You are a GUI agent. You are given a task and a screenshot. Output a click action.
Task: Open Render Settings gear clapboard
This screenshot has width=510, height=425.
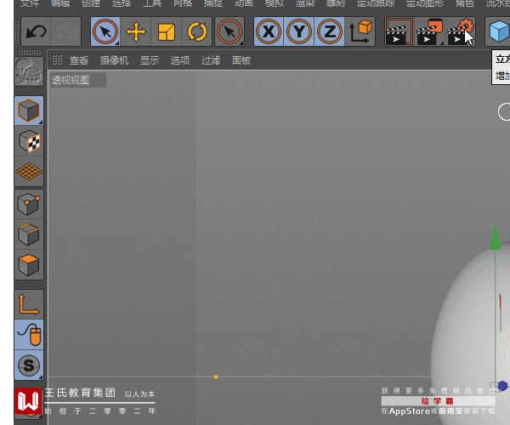[x=460, y=31]
